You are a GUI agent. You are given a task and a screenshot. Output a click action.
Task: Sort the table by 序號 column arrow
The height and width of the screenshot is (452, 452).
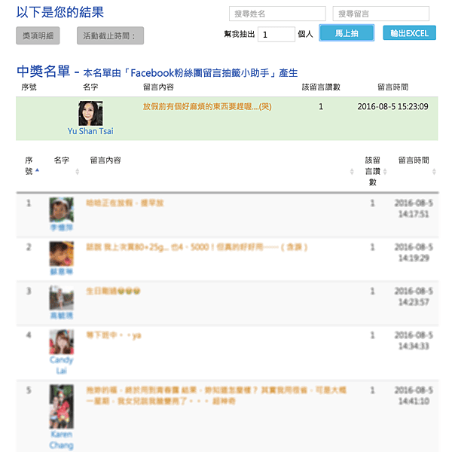point(38,171)
